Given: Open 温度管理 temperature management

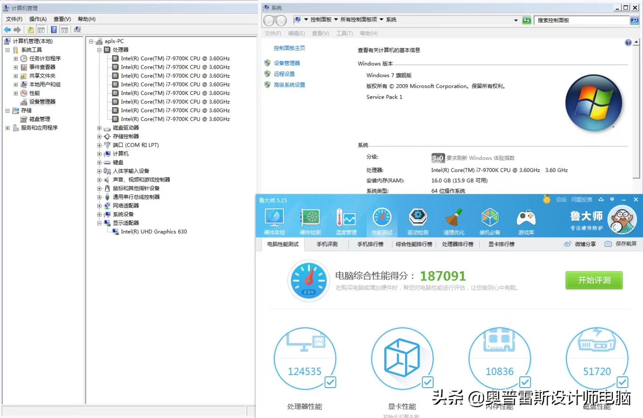Looking at the screenshot, I should pos(346,220).
